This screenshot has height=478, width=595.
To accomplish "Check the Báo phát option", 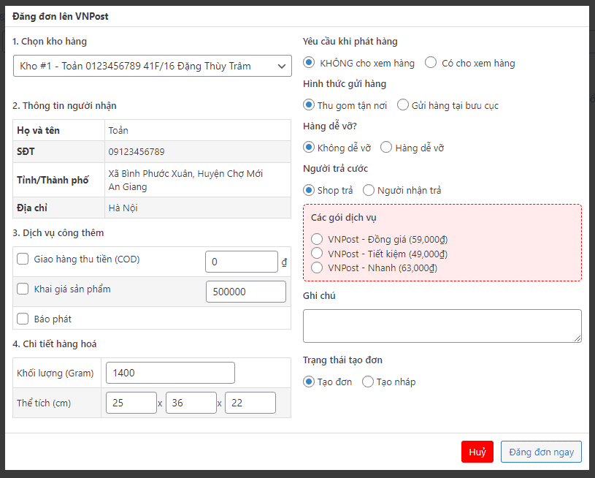I will [23, 319].
